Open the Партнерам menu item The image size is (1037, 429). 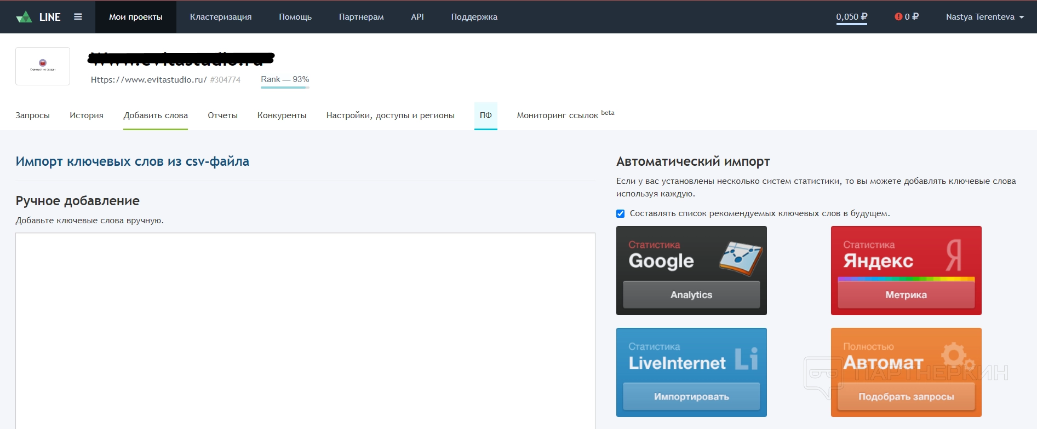point(362,17)
